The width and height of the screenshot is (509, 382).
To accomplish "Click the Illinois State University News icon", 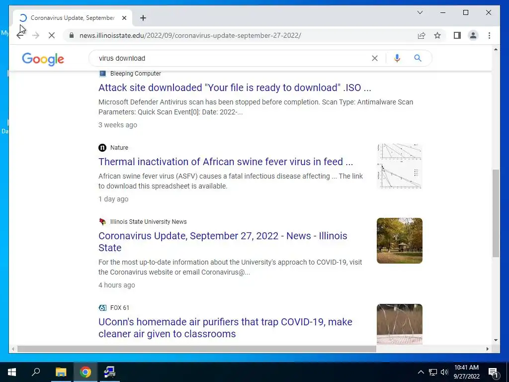I will (102, 222).
